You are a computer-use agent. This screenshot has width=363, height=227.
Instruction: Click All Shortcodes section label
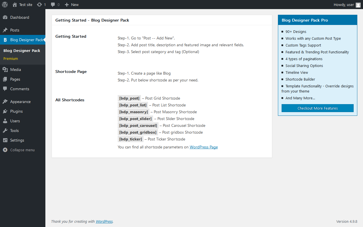(70, 100)
